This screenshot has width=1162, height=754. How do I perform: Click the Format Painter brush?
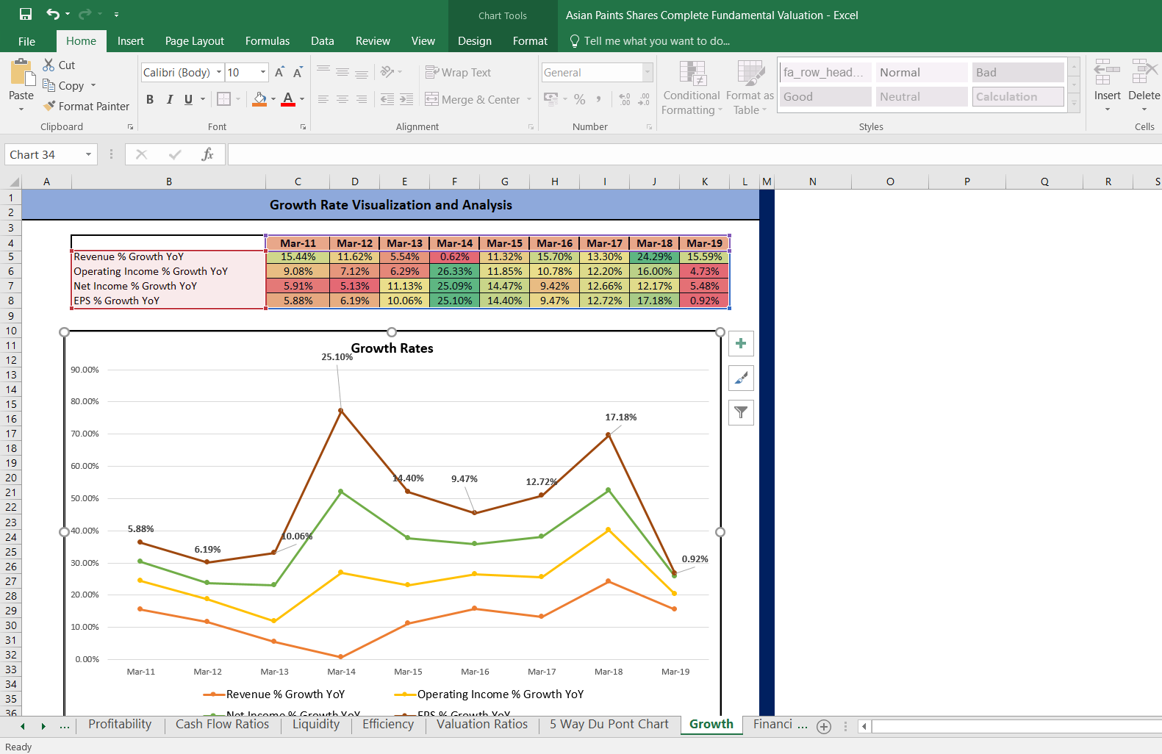point(49,106)
